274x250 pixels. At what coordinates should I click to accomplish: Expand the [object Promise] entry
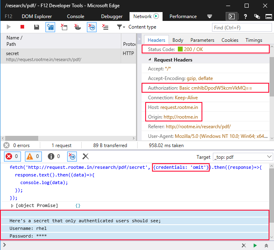[12, 206]
